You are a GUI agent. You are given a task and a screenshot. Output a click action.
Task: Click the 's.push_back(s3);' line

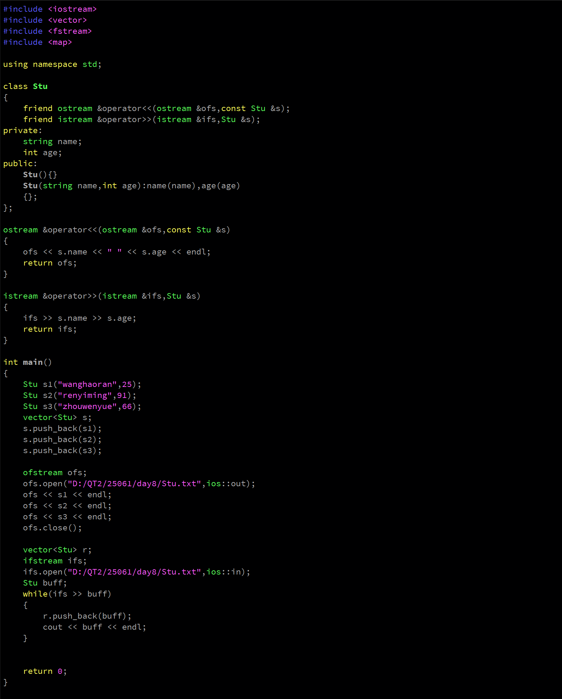click(62, 451)
